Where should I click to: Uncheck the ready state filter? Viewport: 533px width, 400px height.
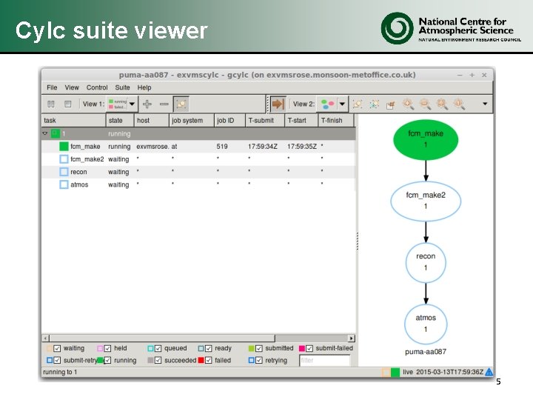click(x=208, y=348)
